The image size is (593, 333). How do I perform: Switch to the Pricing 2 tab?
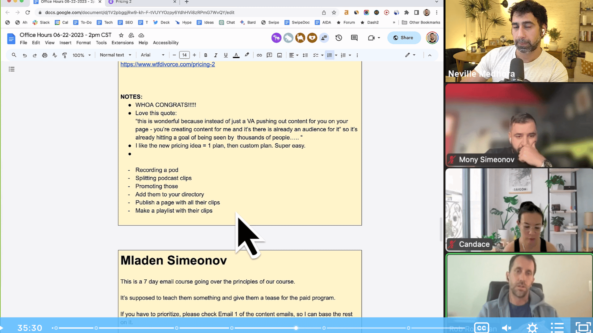click(x=142, y=2)
